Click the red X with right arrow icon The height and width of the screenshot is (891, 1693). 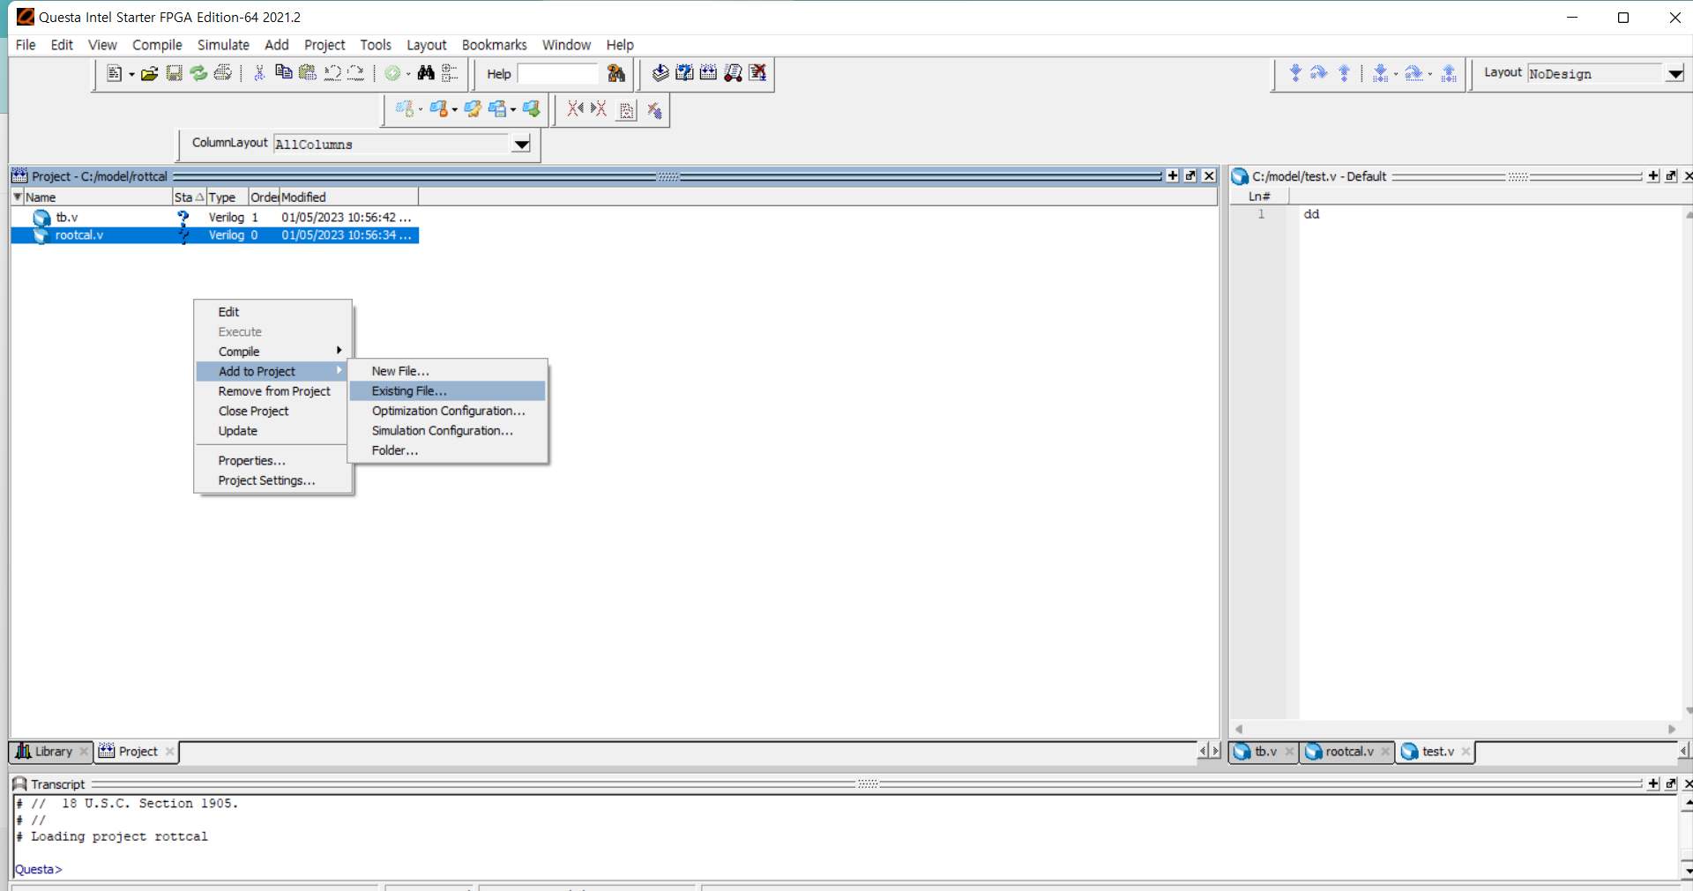pyautogui.click(x=599, y=109)
